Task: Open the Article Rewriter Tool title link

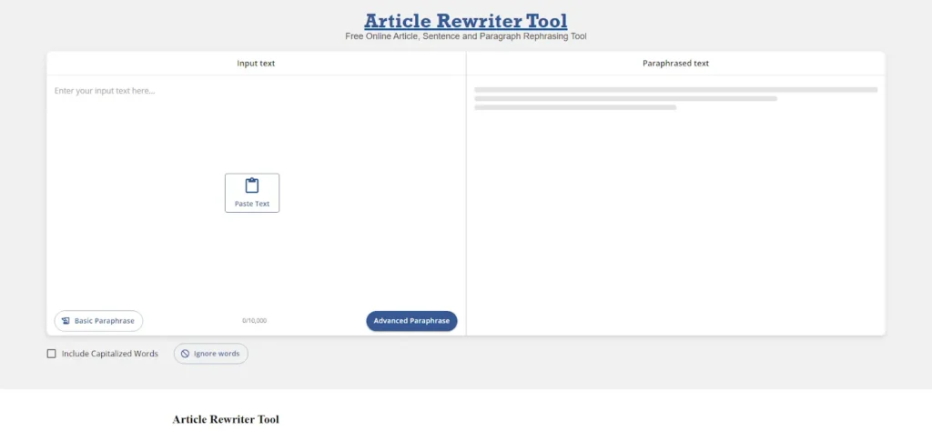Action: (465, 20)
